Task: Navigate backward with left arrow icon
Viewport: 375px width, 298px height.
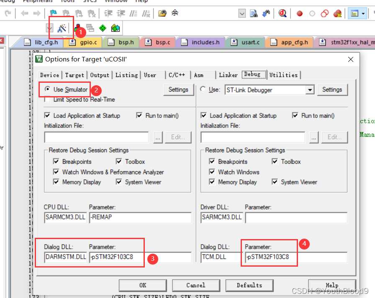Action: (x=24, y=13)
